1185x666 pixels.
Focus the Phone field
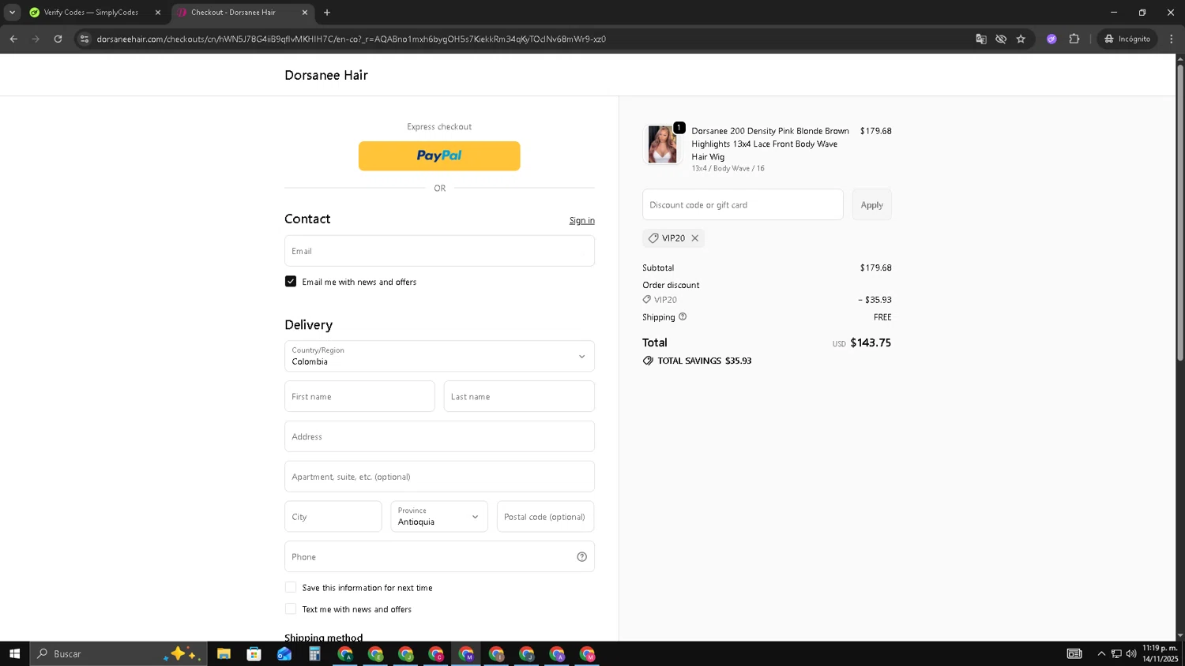439,557
